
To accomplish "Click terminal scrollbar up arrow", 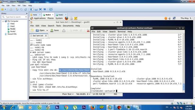I will tap(183, 35).
